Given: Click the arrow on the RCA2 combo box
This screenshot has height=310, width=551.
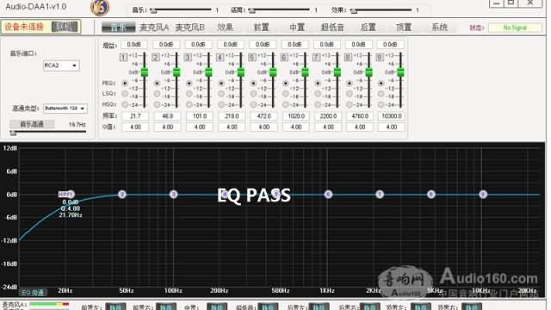Looking at the screenshot, I should 74,65.
